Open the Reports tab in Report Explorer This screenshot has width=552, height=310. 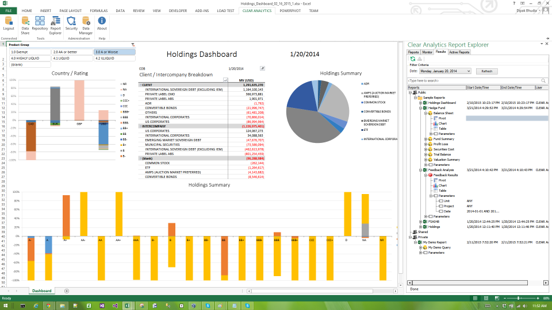click(x=413, y=52)
